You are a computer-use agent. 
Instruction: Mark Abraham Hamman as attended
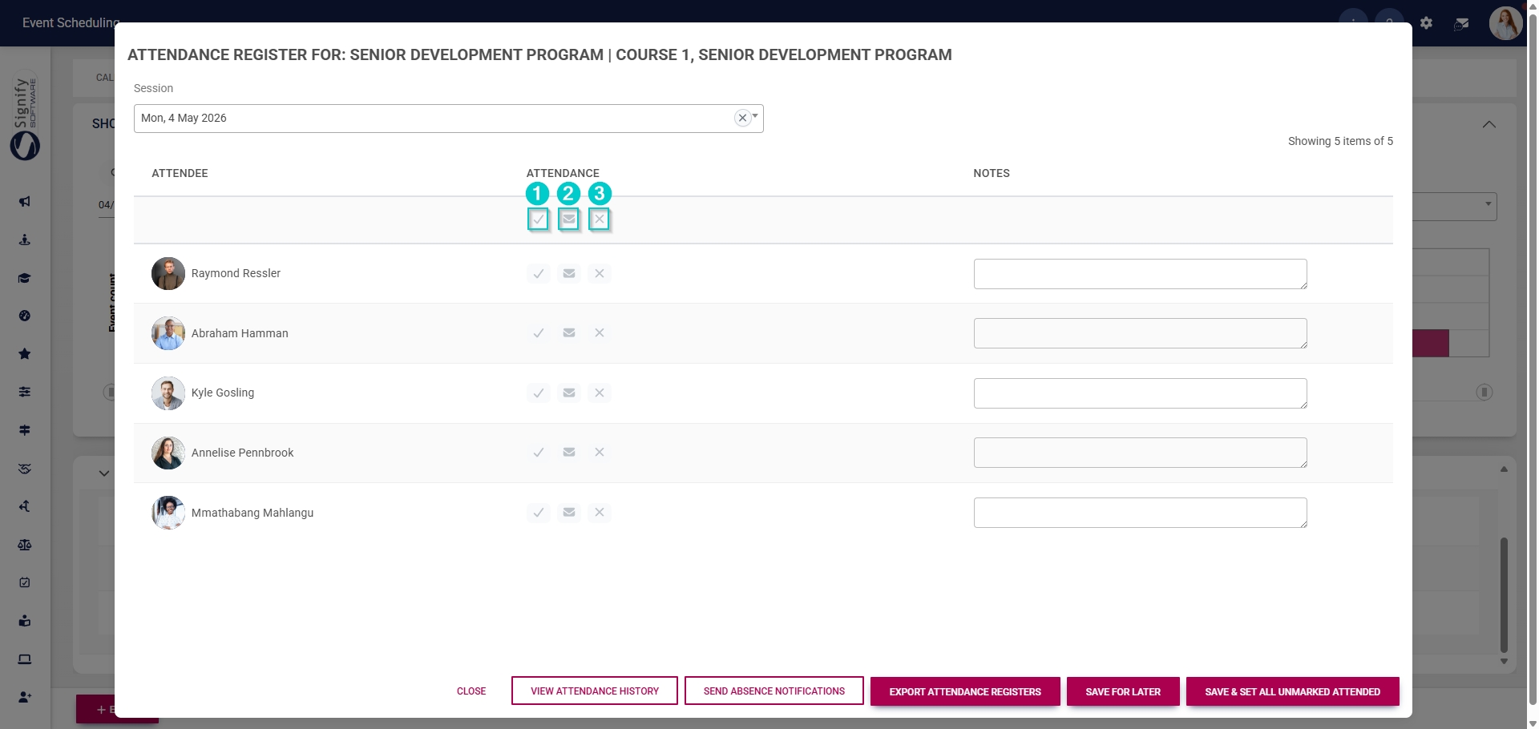[x=539, y=333]
